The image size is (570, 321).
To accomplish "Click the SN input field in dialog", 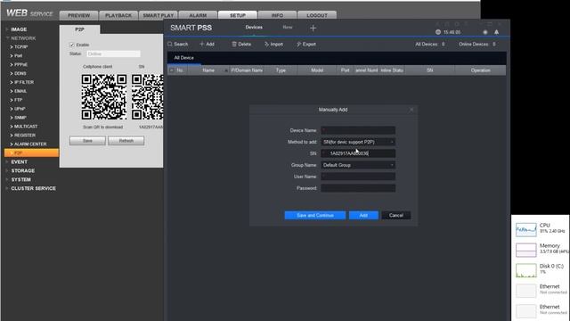I will tap(358, 153).
